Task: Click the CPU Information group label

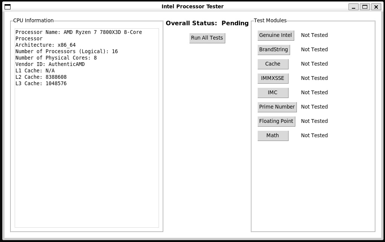Action: click(x=33, y=20)
